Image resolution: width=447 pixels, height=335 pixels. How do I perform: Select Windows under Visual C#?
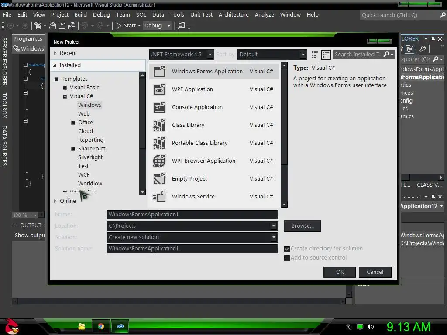89,105
